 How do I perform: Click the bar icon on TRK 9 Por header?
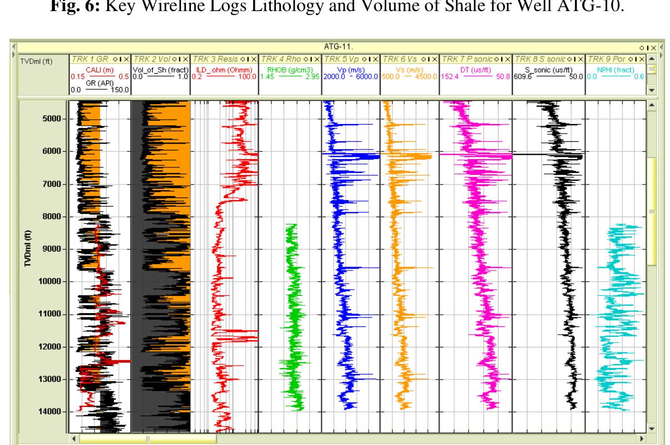[x=636, y=59]
